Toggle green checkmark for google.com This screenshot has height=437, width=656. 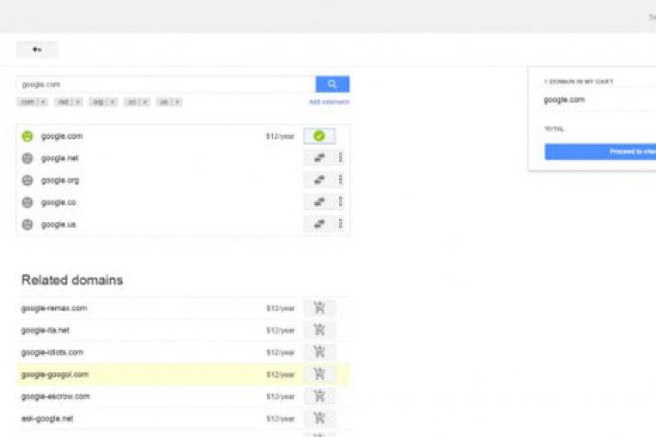coord(319,136)
